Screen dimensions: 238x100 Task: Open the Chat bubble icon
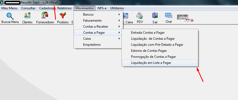coord(169,15)
